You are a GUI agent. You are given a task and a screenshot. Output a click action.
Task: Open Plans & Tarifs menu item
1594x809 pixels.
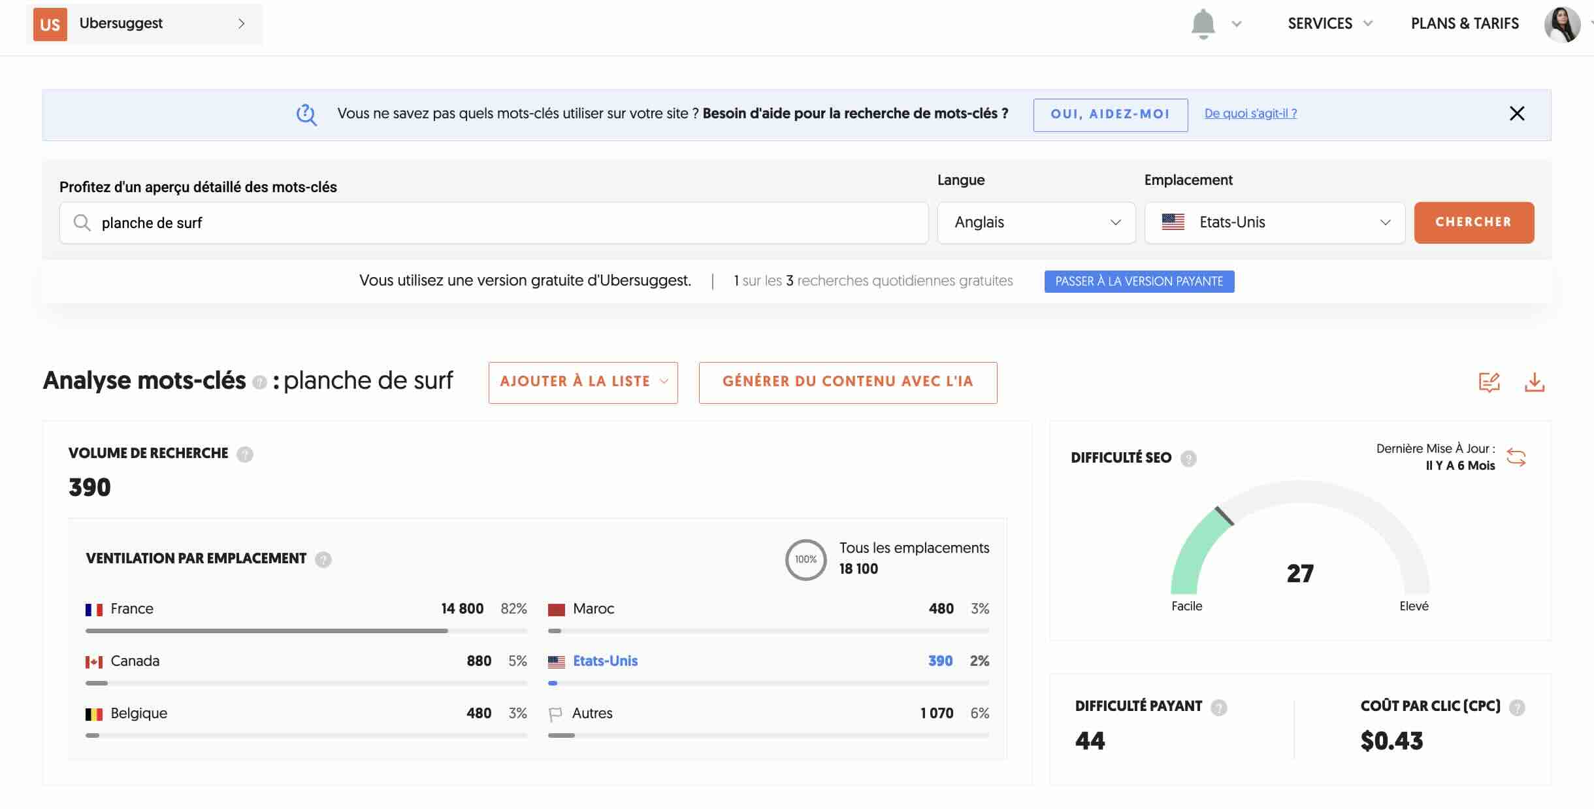click(x=1465, y=24)
